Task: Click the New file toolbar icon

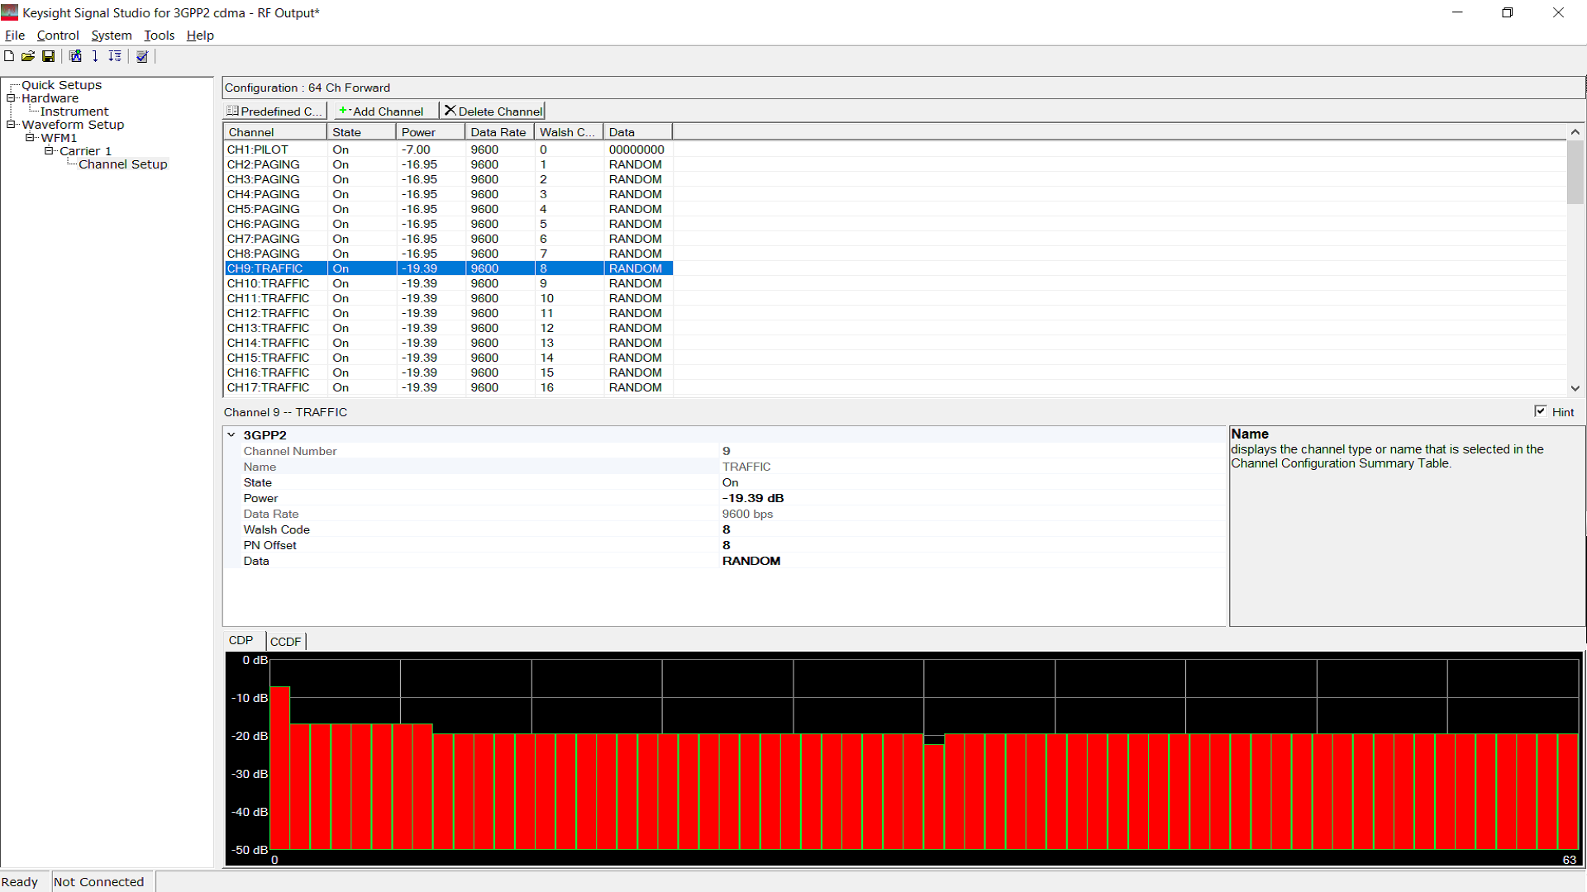Action: tap(9, 56)
